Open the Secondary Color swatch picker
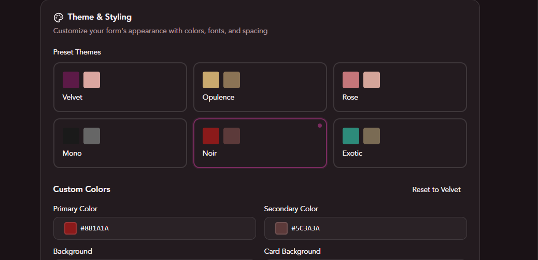538x260 pixels. click(281, 228)
